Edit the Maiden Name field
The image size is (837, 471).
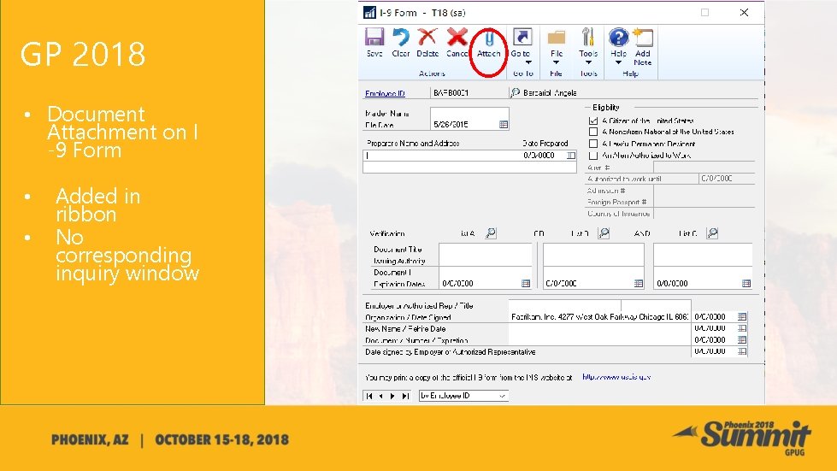click(469, 113)
